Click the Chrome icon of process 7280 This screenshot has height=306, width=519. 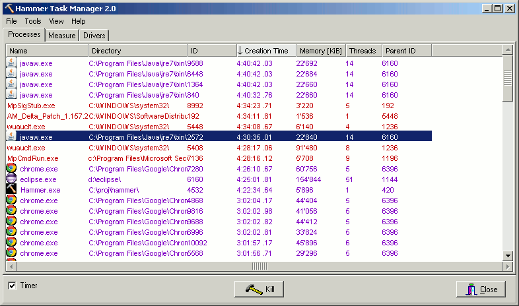pyautogui.click(x=11, y=168)
